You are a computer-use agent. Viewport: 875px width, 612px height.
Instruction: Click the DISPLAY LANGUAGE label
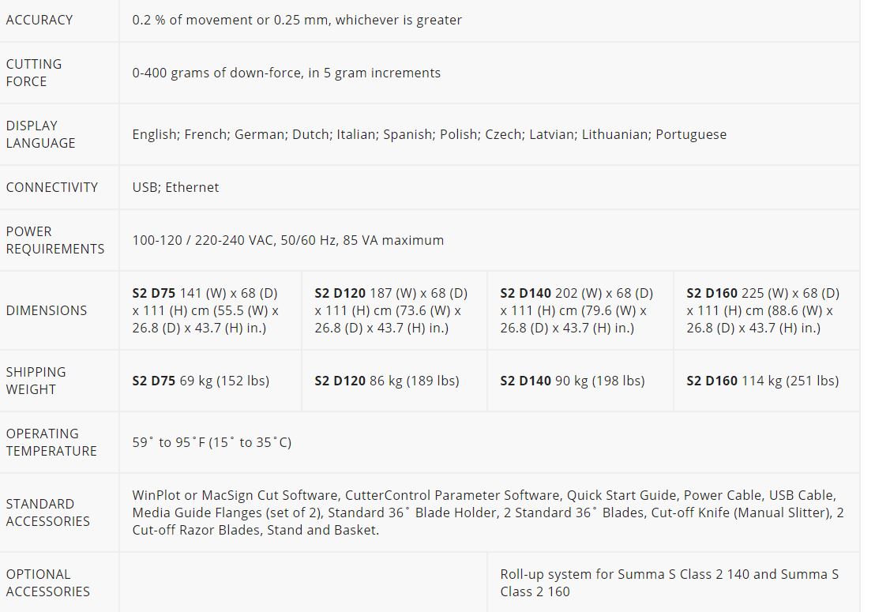(40, 134)
